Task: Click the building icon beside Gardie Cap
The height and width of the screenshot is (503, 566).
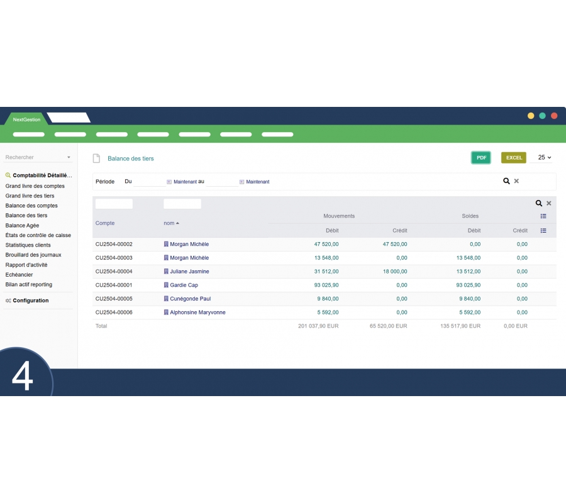Action: pyautogui.click(x=166, y=285)
